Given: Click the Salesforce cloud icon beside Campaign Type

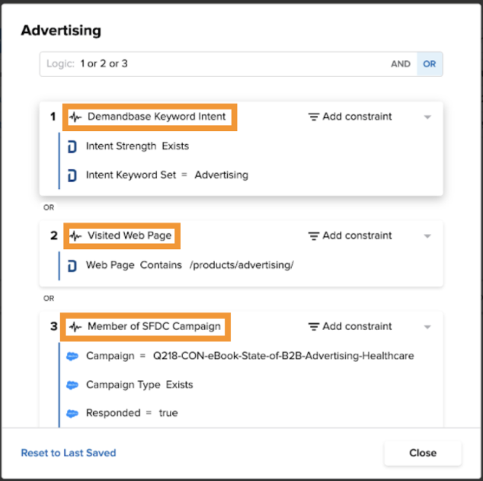Looking at the screenshot, I should tap(72, 385).
